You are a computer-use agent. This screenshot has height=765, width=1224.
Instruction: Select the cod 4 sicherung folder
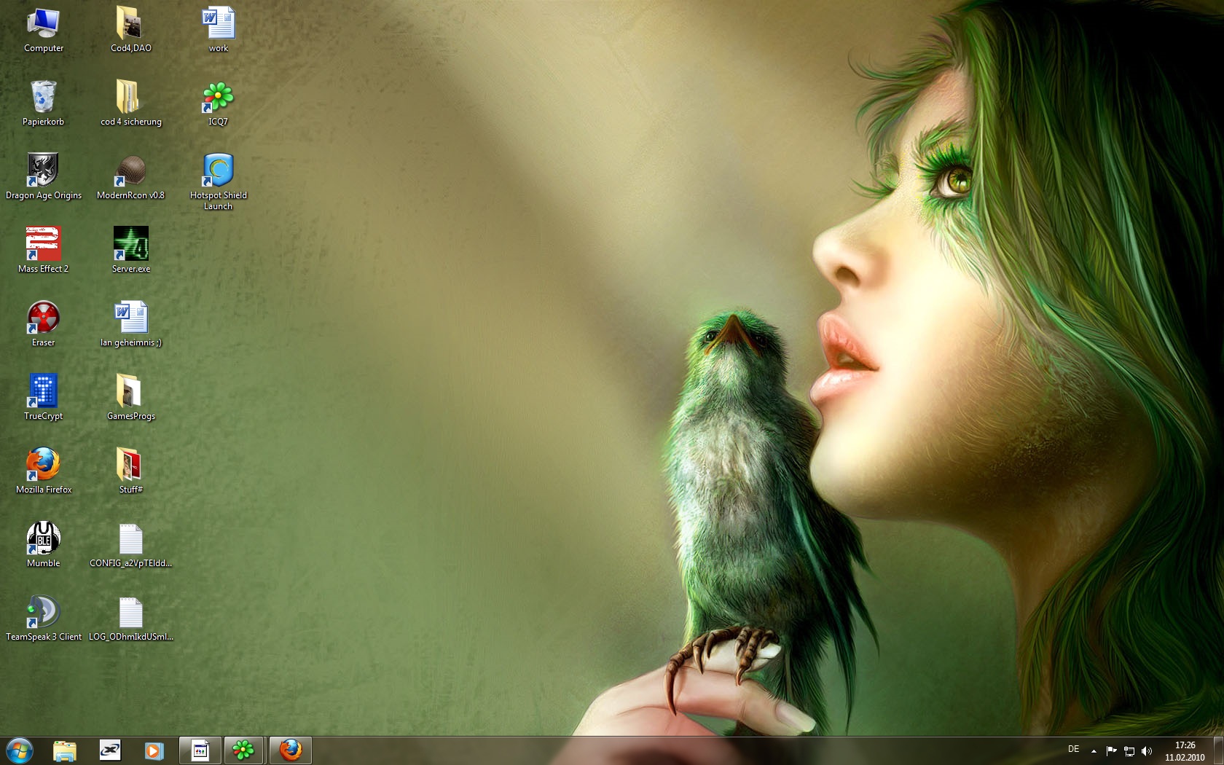(x=131, y=103)
